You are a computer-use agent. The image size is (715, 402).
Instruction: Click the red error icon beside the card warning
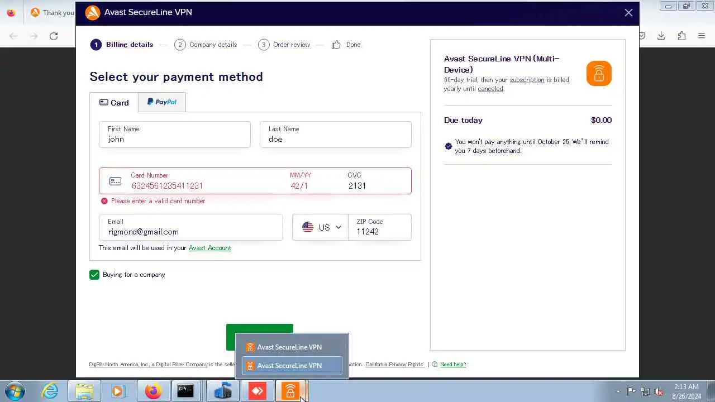click(x=104, y=201)
